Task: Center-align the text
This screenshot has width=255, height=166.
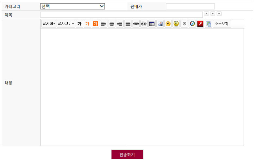Action: point(111,24)
